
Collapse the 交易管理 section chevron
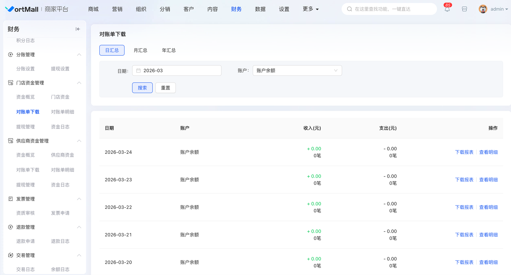tap(79, 255)
